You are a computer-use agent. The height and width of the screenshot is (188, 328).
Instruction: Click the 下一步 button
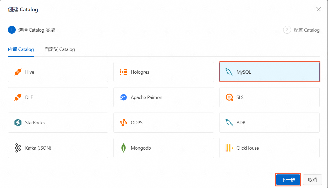point(288,180)
